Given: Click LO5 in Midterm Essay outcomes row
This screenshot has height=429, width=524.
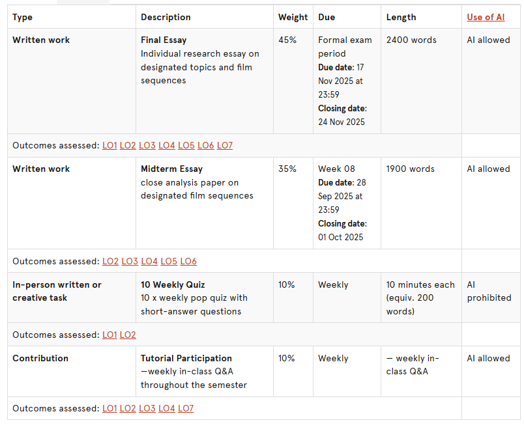Looking at the screenshot, I should coord(169,261).
